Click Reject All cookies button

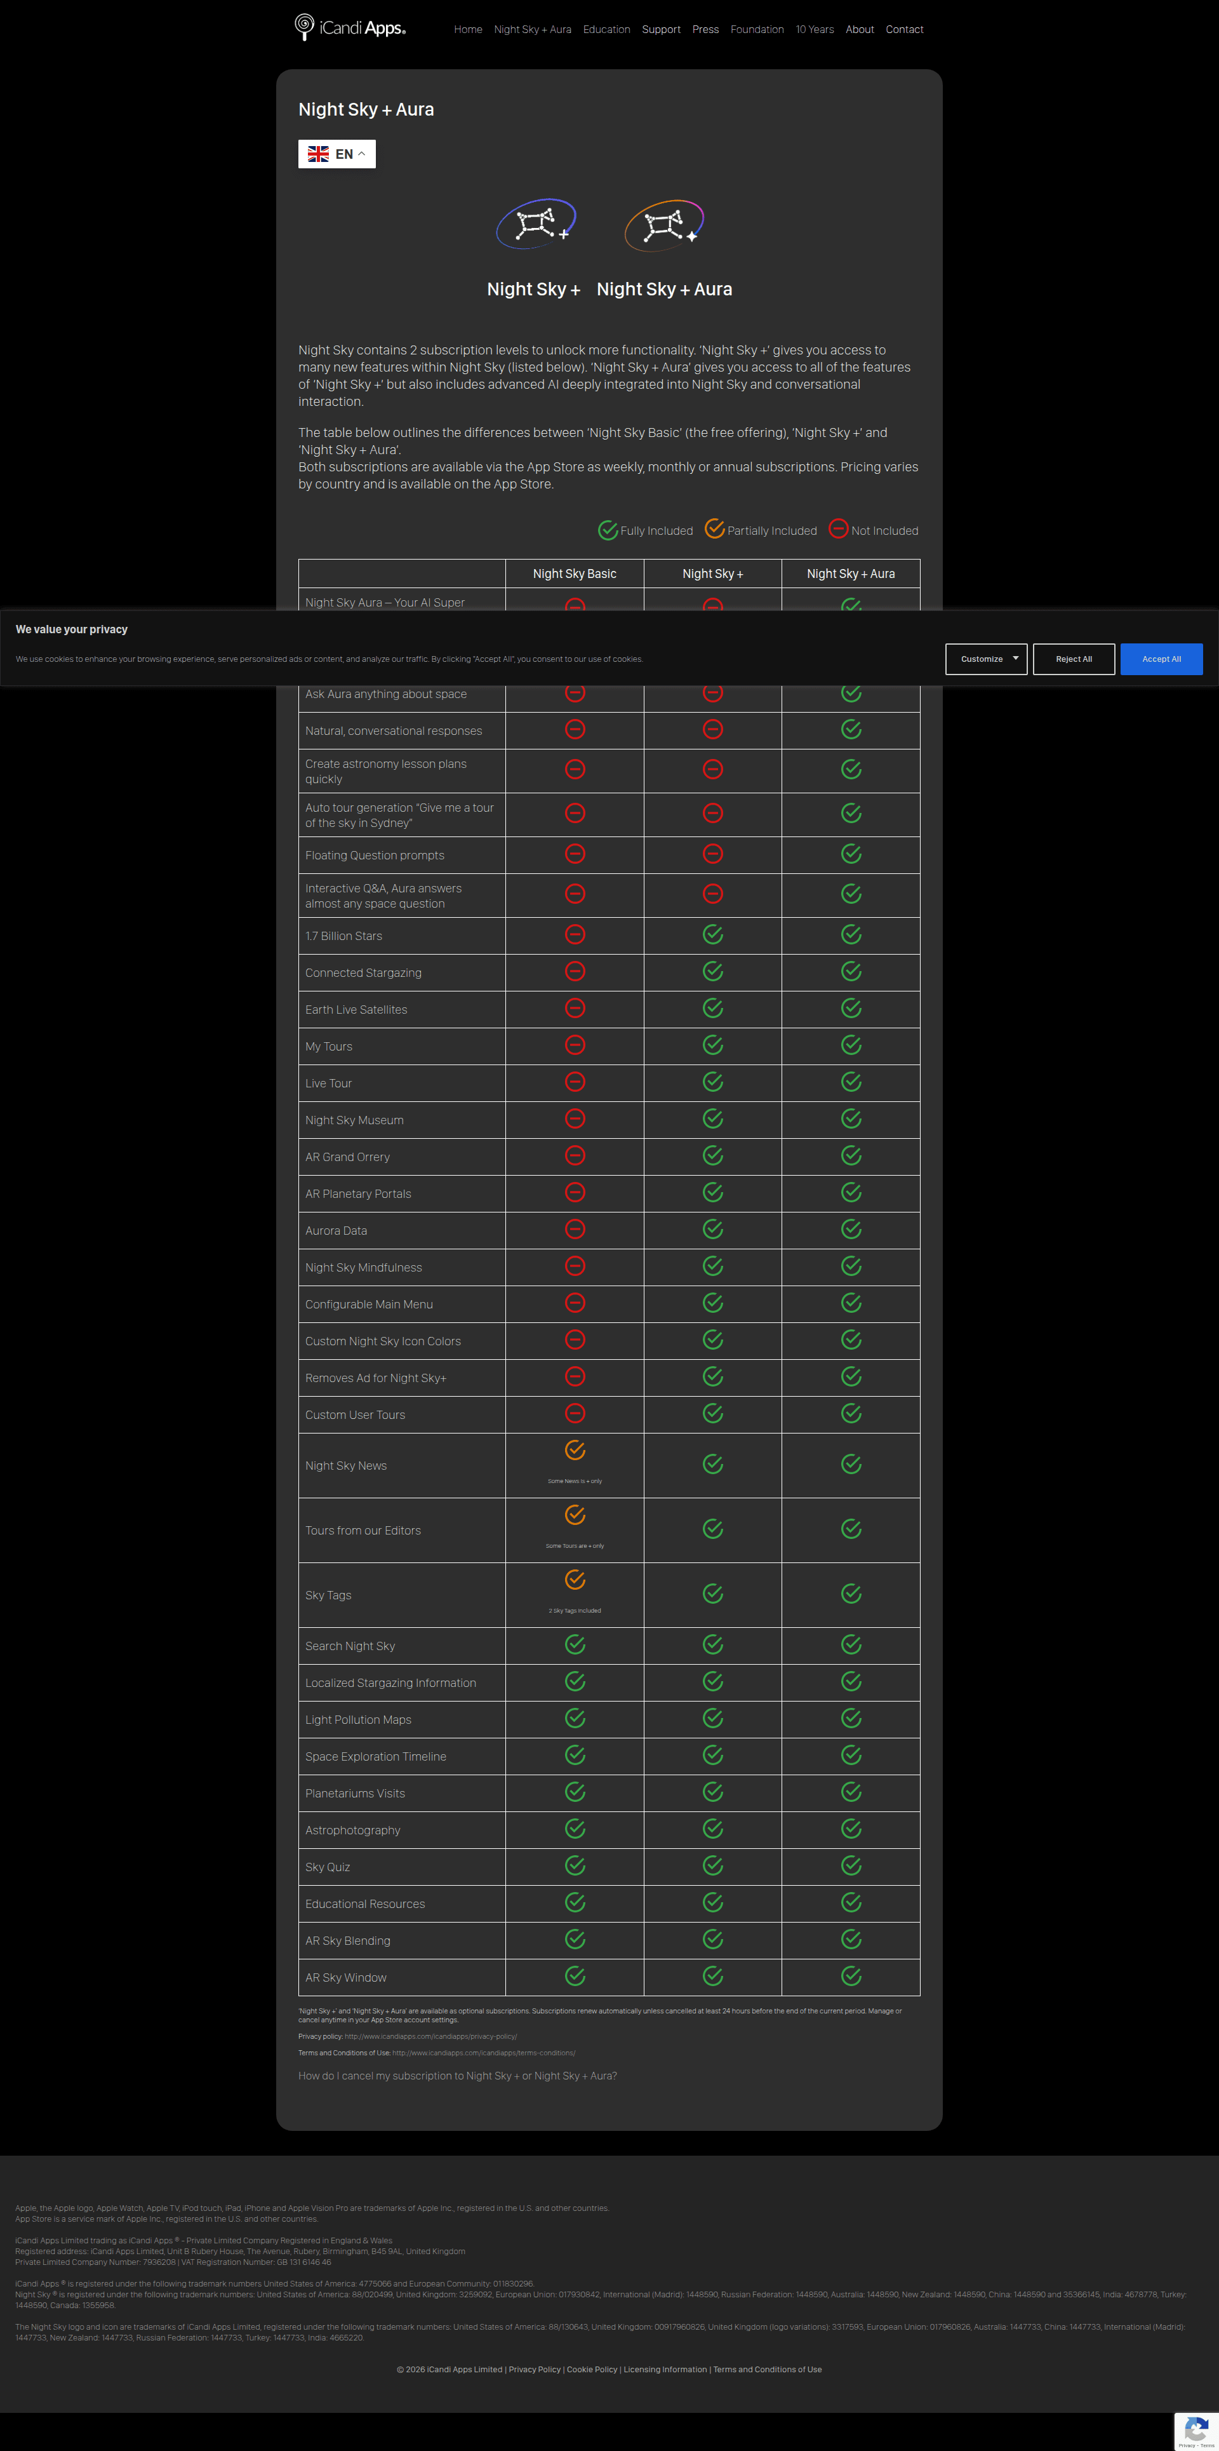pyautogui.click(x=1074, y=659)
